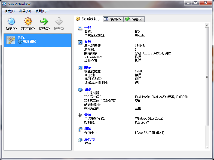Click the scrollbar up arrow in details panel

(207, 25)
